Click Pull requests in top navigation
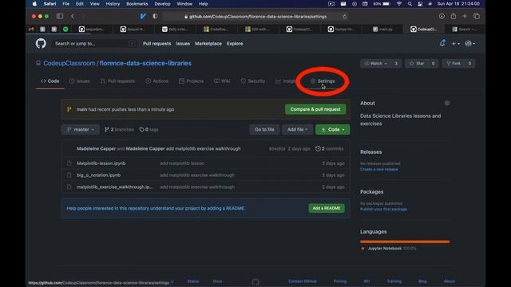 [156, 44]
